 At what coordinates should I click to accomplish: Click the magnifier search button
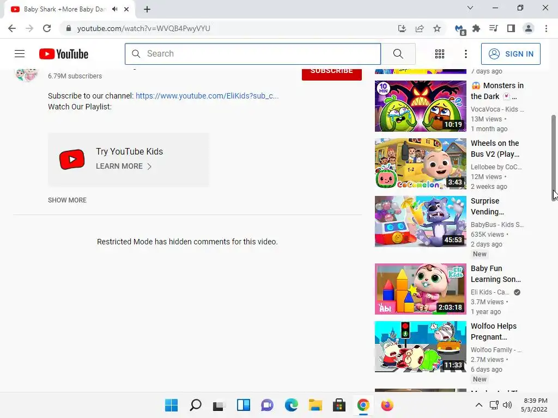pyautogui.click(x=398, y=54)
